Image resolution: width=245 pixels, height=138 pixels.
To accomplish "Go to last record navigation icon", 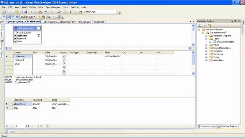I will [38, 126].
